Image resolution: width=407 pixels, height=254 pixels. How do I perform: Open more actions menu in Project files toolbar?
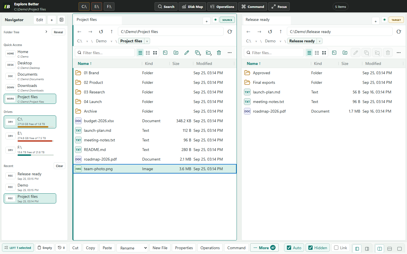tap(230, 53)
